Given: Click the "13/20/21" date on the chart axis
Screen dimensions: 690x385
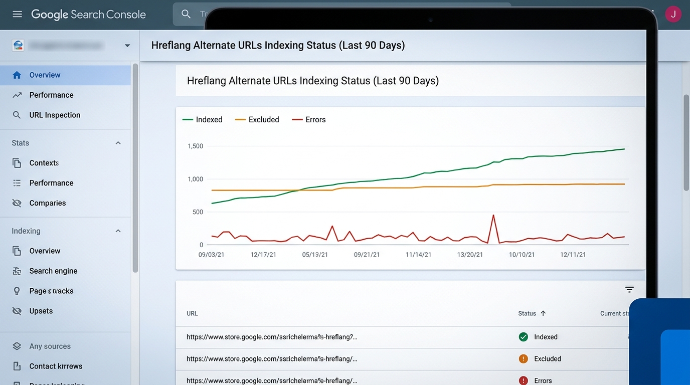Looking at the screenshot, I should [470, 255].
